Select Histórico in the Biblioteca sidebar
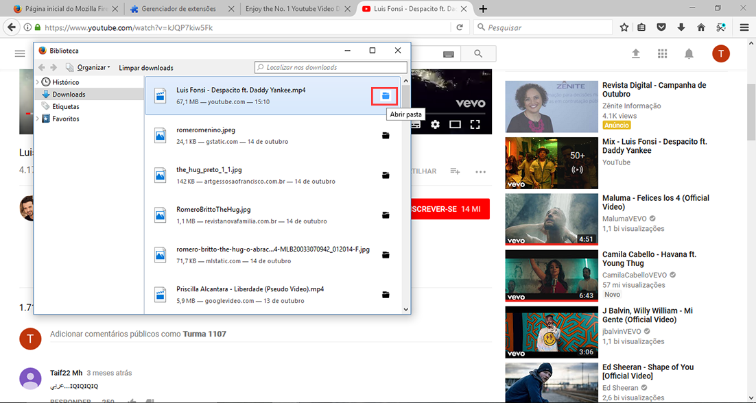The height and width of the screenshot is (403, 756). (66, 82)
